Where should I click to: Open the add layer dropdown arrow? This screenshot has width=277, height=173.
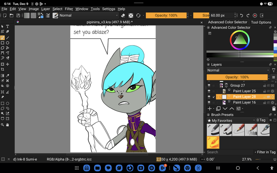pyautogui.click(x=213, y=109)
